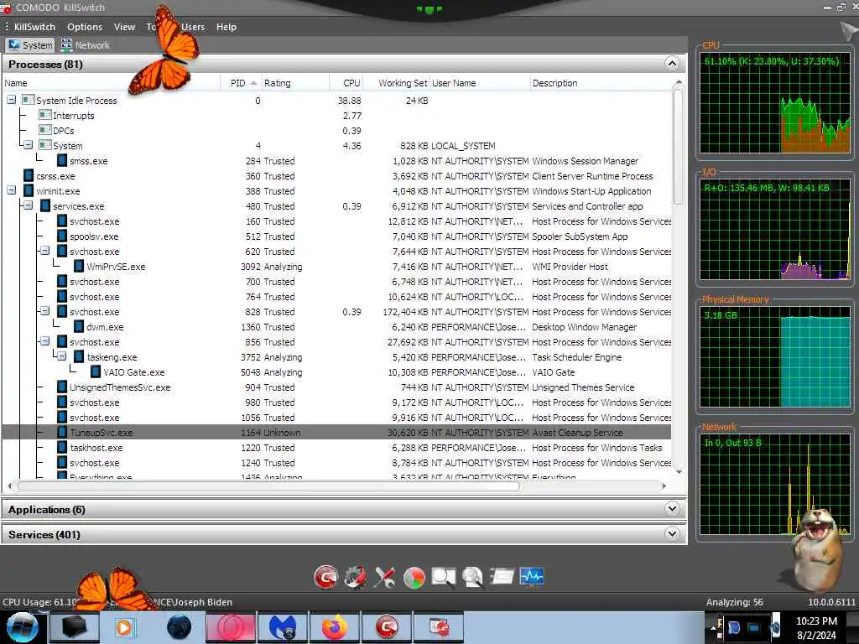Click the icon beside dwm.exe
Image resolution: width=859 pixels, height=644 pixels.
(x=79, y=326)
